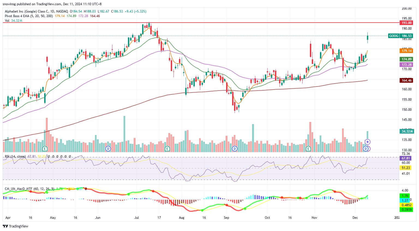Viewport: 419px width, 231px height.
Task: Click the 72.36 RSI axis label
Action: tap(406, 154)
